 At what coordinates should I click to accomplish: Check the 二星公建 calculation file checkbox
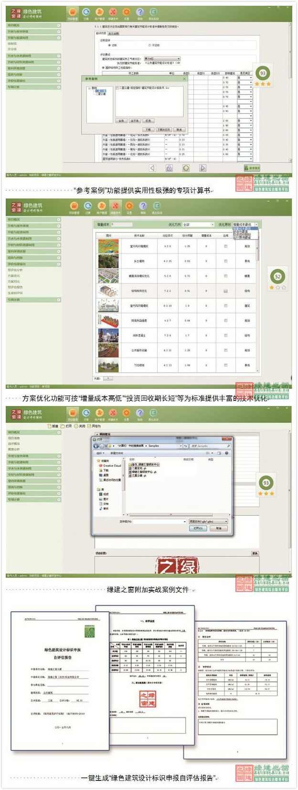(x=117, y=88)
